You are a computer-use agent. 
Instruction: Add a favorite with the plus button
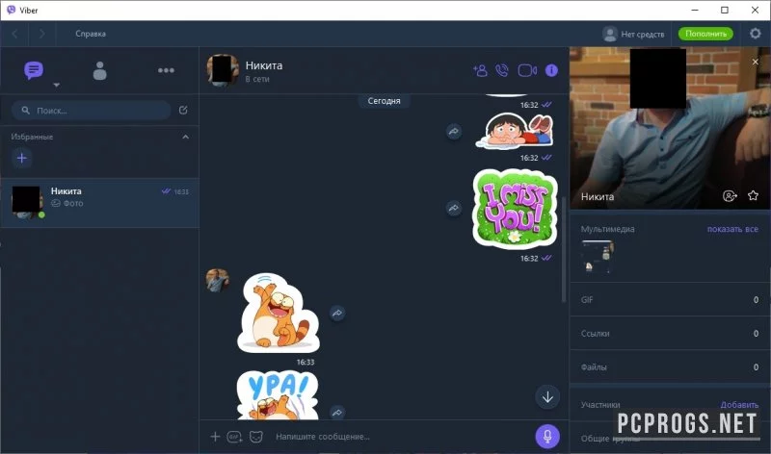pyautogui.click(x=21, y=158)
